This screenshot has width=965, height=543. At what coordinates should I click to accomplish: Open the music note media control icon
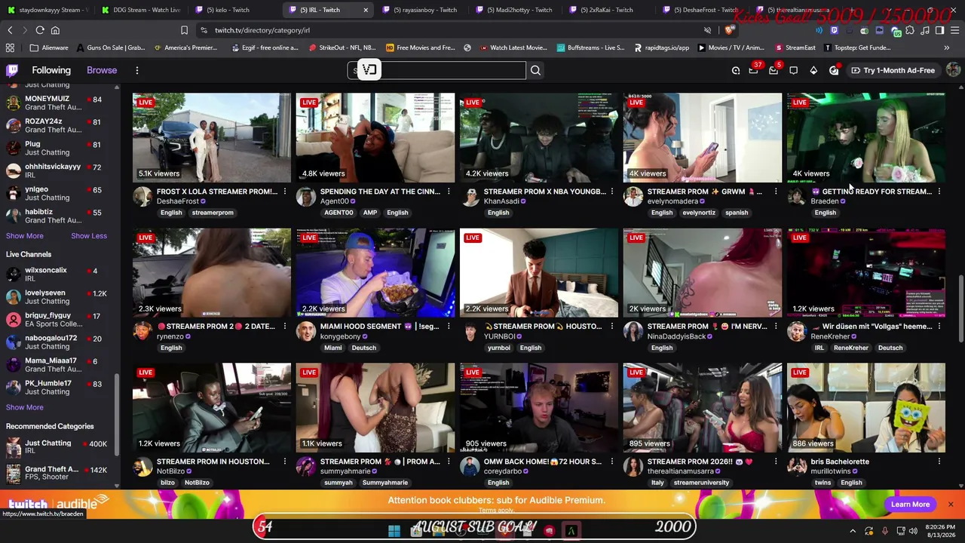[924, 30]
